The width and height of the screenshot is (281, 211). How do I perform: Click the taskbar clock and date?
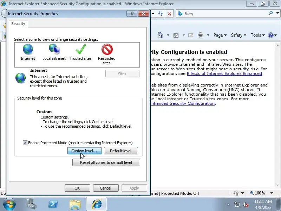pyautogui.click(x=263, y=204)
